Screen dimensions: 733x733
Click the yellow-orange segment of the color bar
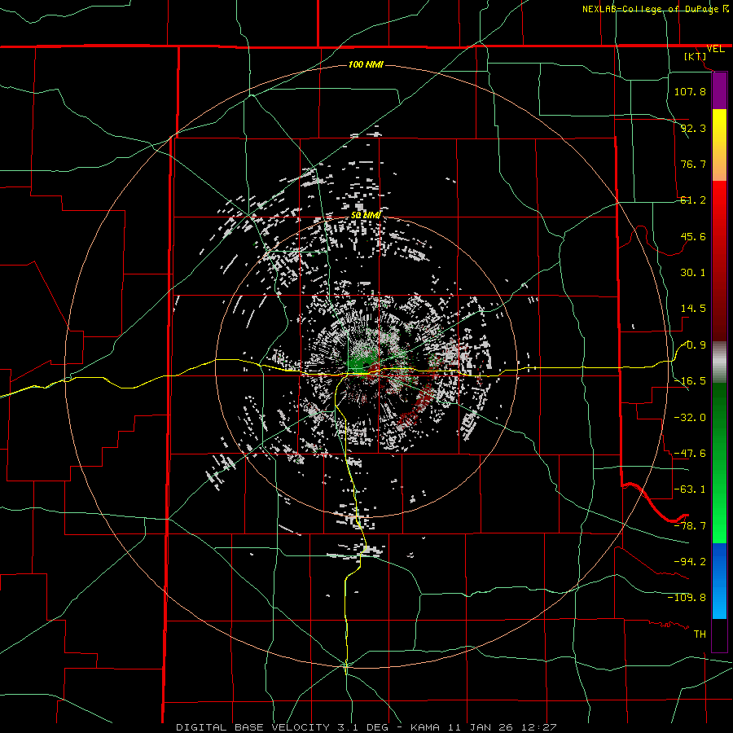[719, 145]
